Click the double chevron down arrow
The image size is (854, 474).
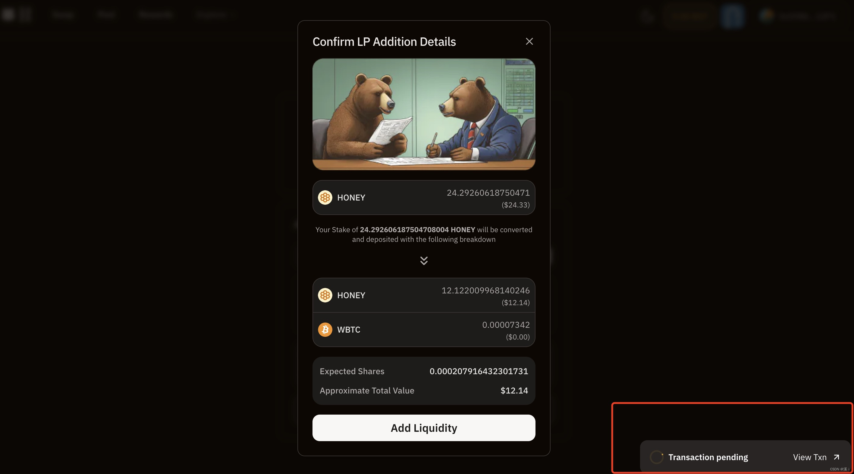click(x=424, y=261)
